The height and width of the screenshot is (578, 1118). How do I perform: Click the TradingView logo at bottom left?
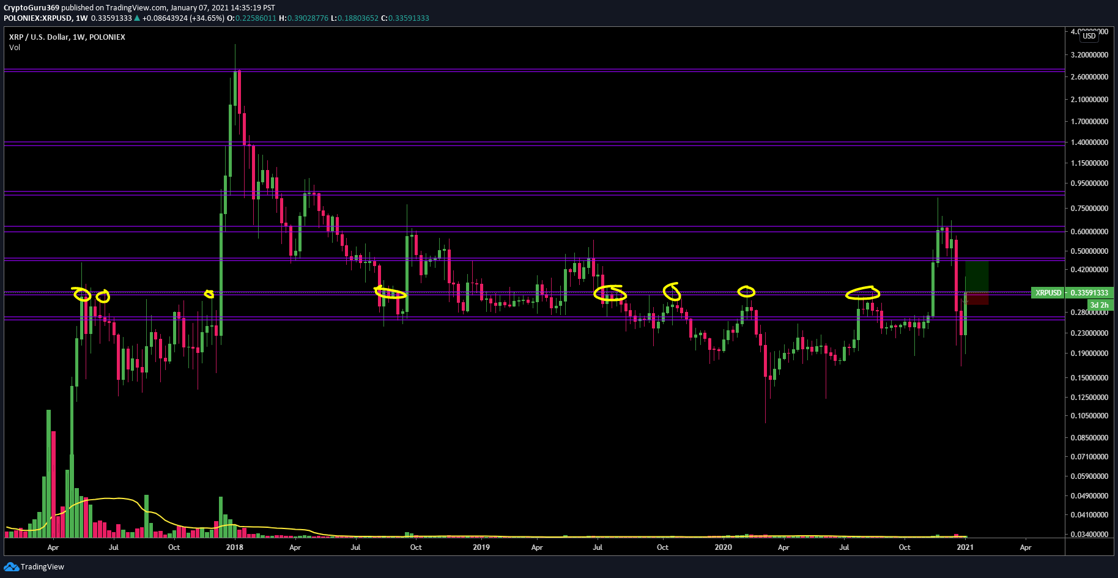34,567
